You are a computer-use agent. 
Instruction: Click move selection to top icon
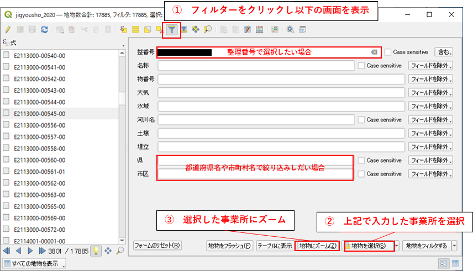click(184, 30)
